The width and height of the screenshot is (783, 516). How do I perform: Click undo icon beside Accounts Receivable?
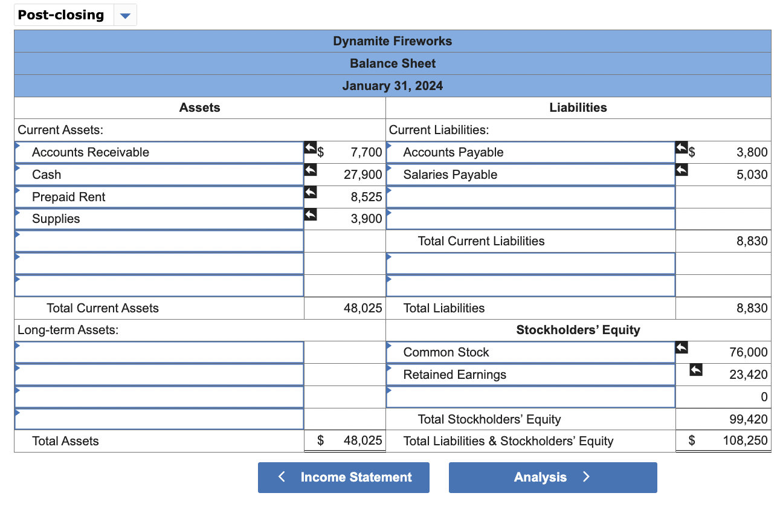click(x=310, y=147)
